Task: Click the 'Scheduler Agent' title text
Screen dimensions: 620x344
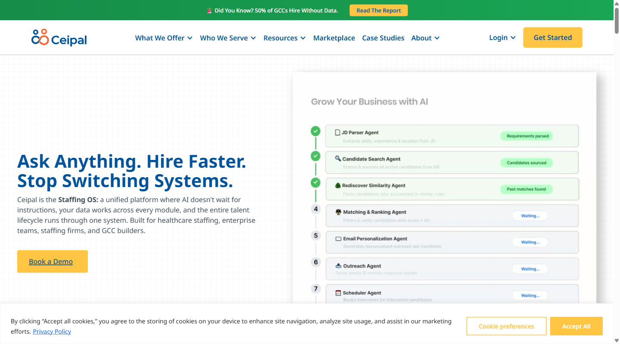Action: pos(362,293)
